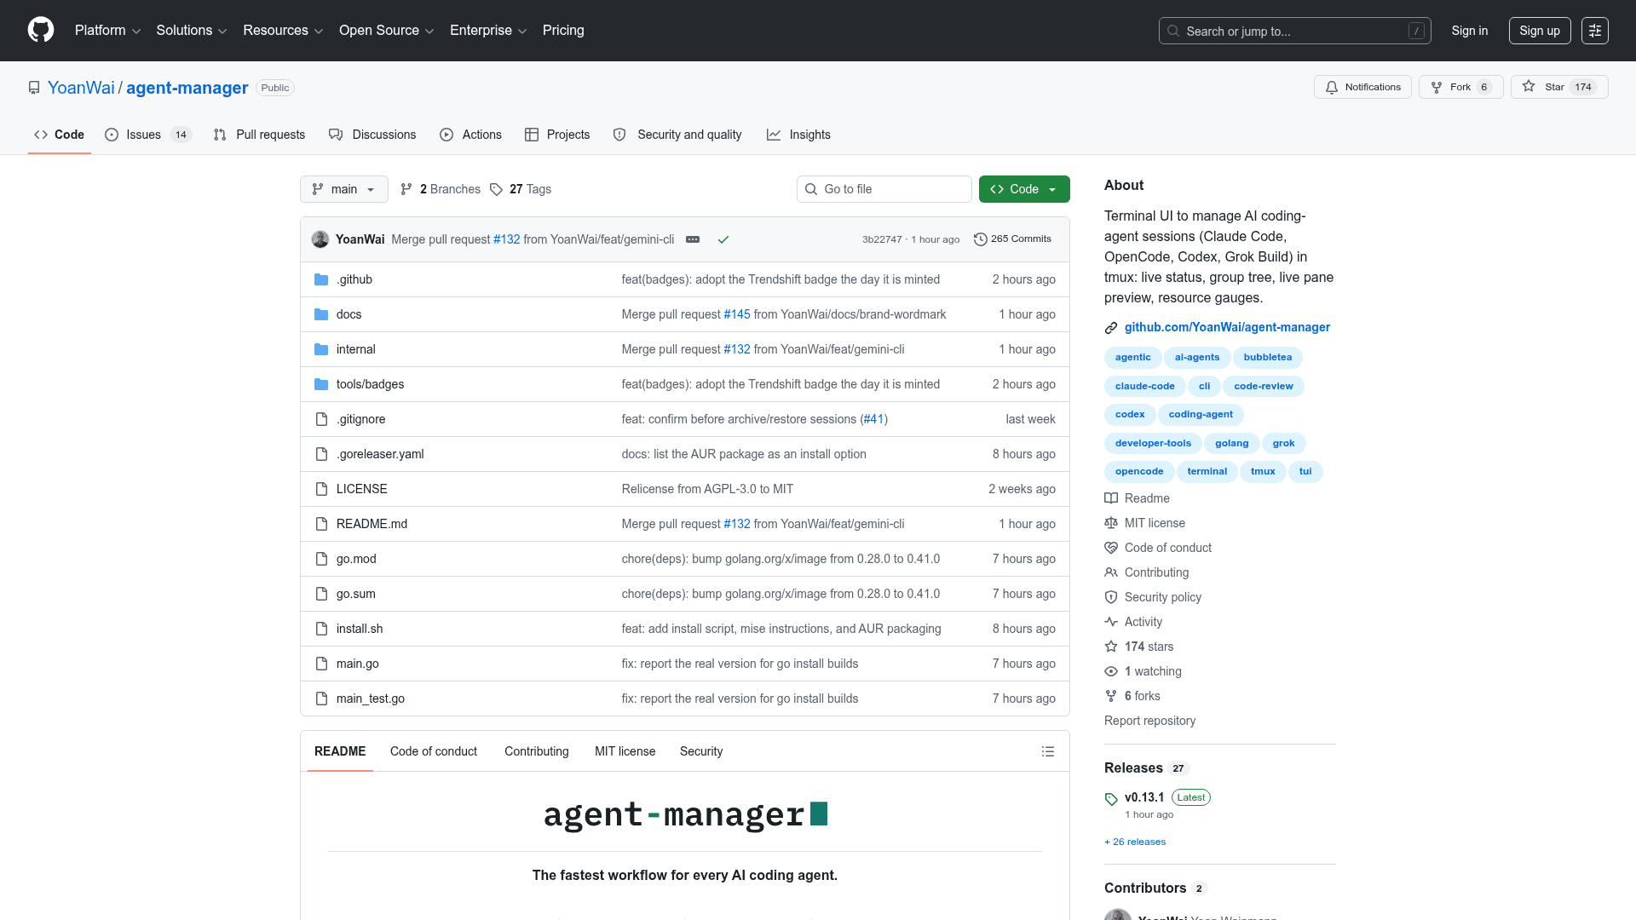1636x920 pixels.
Task: Click the Go to file search field
Action: pyautogui.click(x=884, y=189)
